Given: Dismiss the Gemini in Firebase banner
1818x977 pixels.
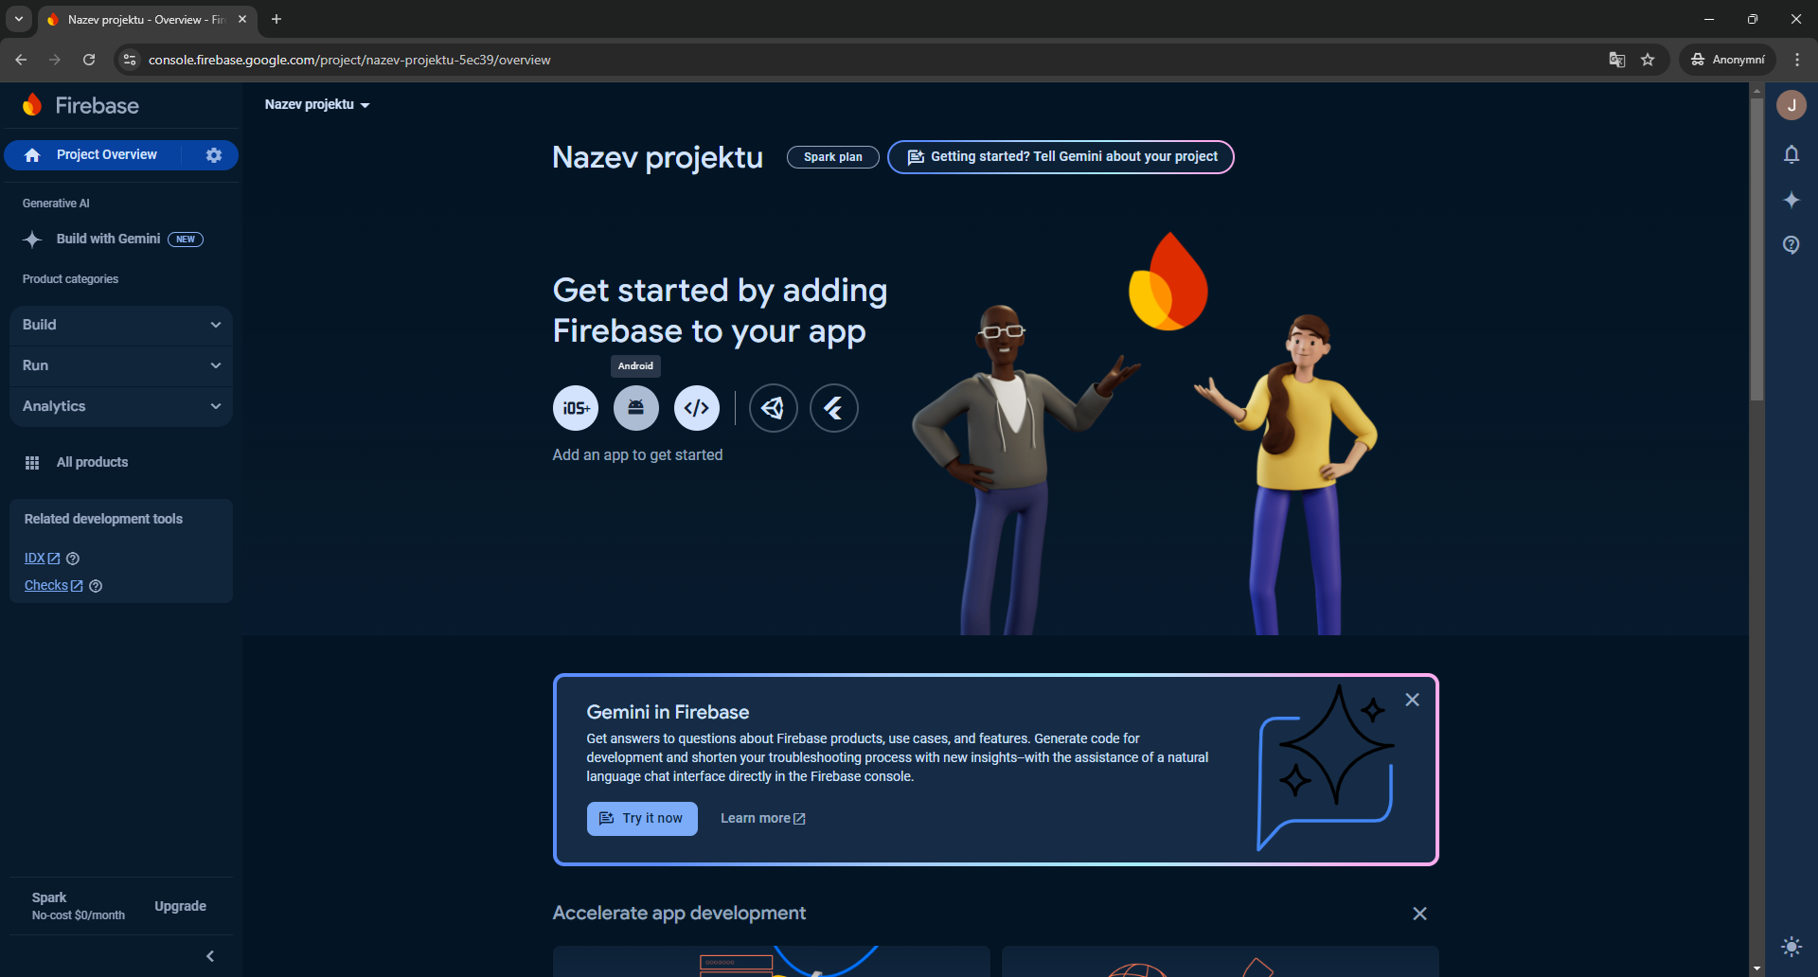Looking at the screenshot, I should coord(1412,700).
